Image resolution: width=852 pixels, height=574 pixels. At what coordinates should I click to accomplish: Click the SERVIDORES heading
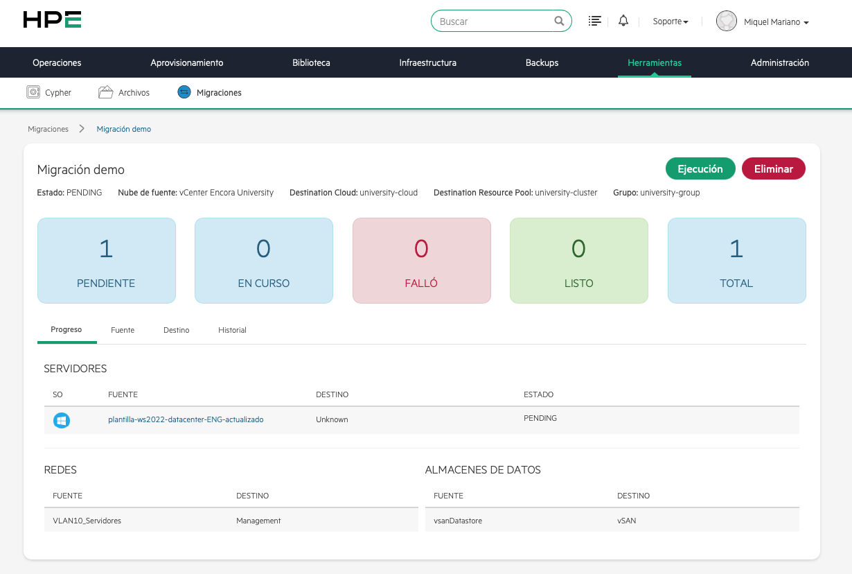pos(76,369)
